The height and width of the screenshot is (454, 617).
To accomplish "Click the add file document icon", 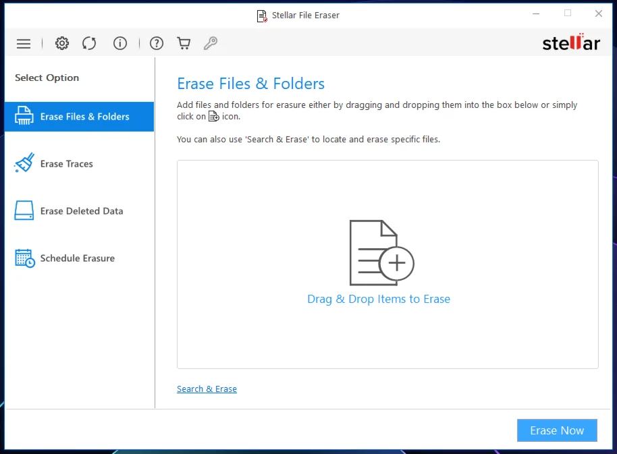I will tap(381, 253).
